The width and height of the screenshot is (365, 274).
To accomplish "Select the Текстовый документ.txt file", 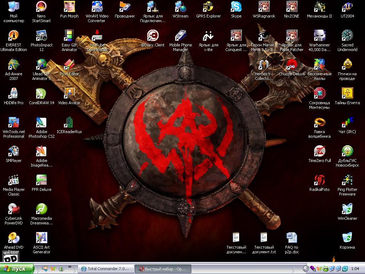I will point(264,238).
